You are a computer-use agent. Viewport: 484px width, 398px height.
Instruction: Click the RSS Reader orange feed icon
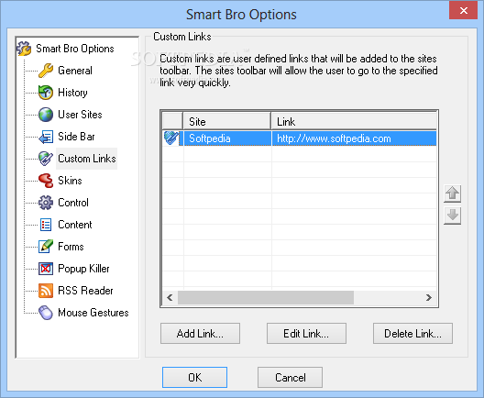46,291
